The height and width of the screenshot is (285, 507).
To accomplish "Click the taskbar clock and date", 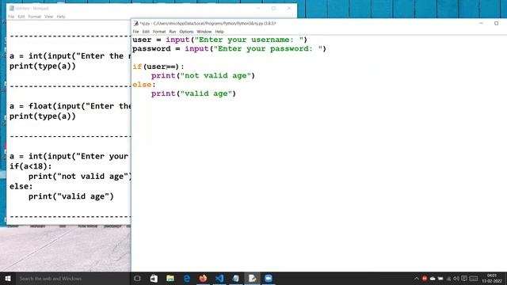I will [492, 278].
